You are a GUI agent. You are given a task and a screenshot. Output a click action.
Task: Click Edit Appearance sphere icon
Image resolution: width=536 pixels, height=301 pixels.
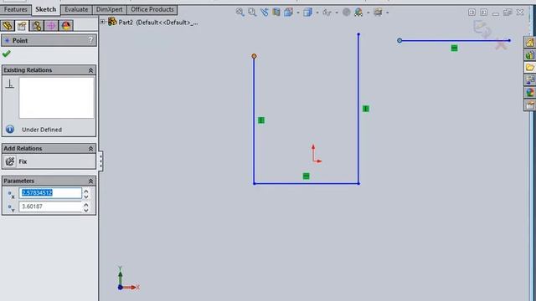click(x=346, y=13)
